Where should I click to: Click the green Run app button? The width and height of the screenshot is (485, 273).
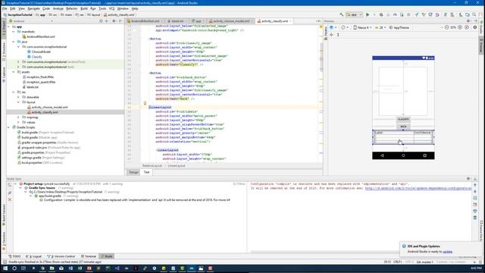pyautogui.click(x=368, y=14)
